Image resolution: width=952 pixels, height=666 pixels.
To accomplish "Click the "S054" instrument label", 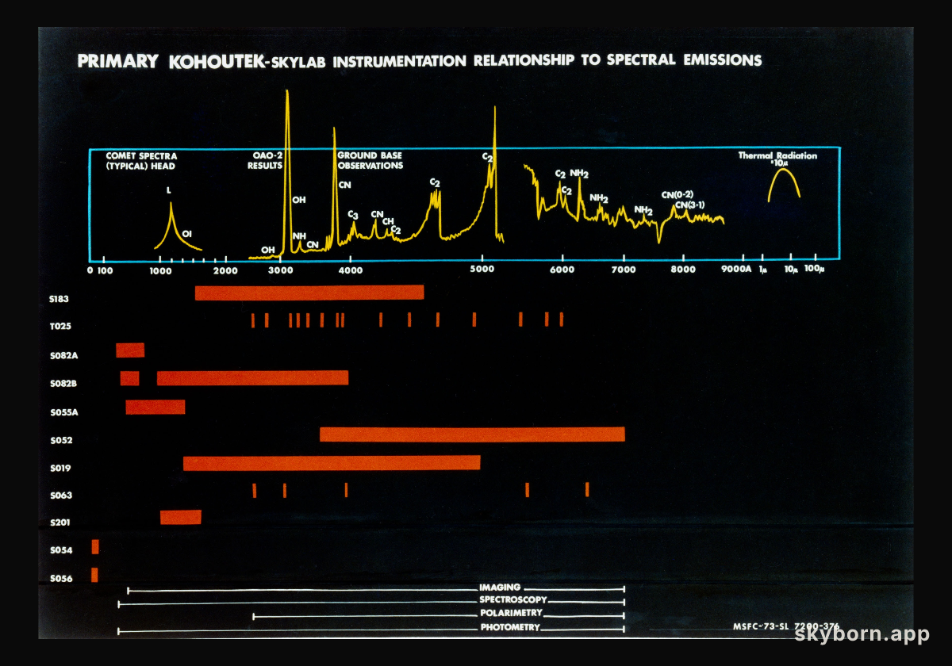I will [61, 550].
